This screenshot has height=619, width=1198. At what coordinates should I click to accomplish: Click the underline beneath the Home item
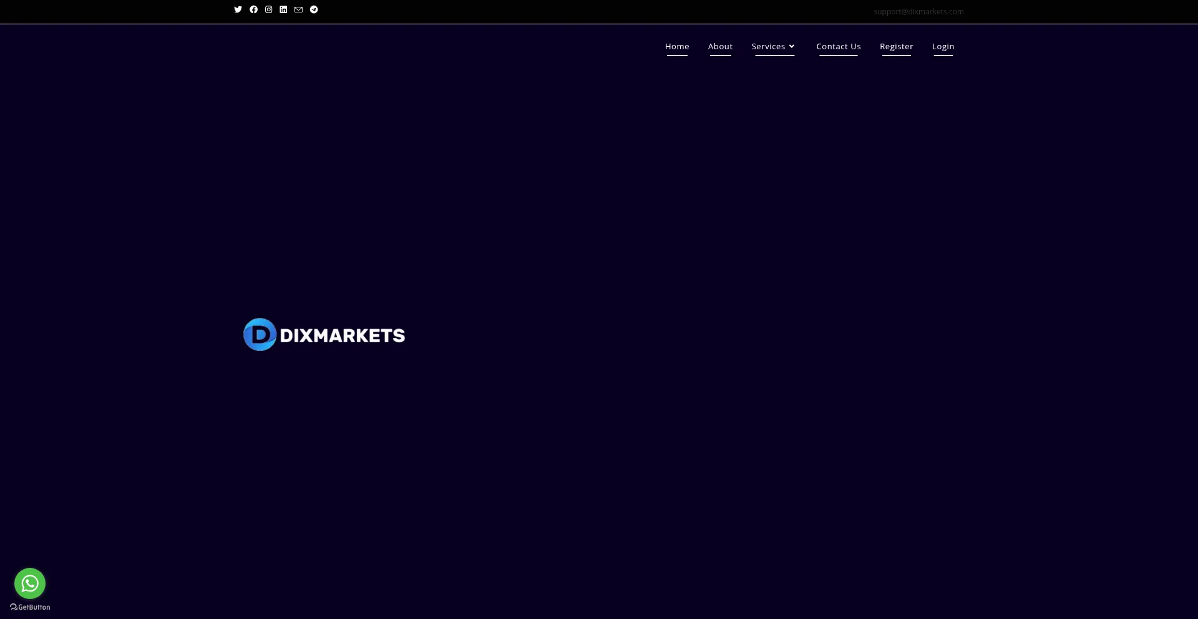pos(677,55)
